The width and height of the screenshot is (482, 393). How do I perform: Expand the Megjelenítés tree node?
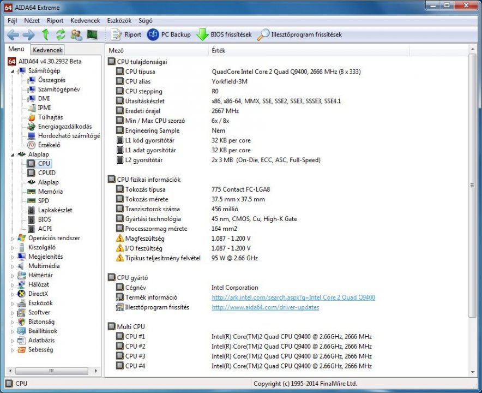(13, 257)
